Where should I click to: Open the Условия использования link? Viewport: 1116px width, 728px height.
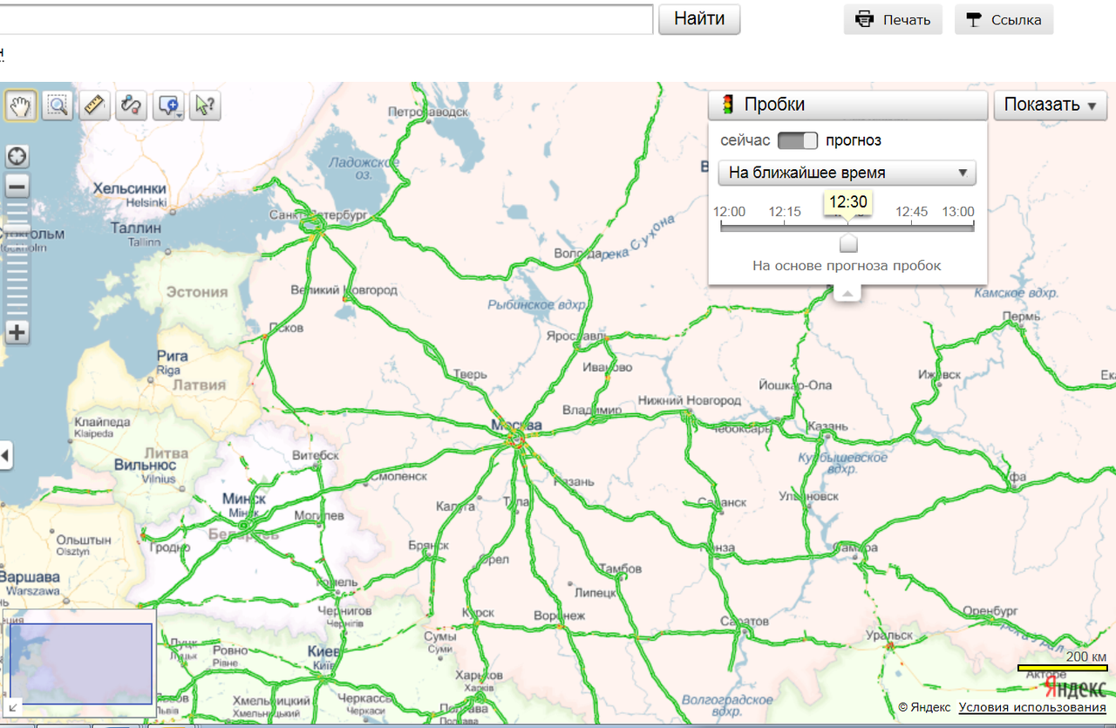(x=1032, y=707)
